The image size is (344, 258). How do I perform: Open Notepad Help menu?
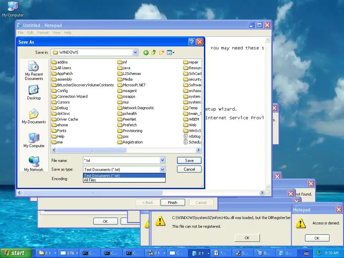pyautogui.click(x=68, y=33)
